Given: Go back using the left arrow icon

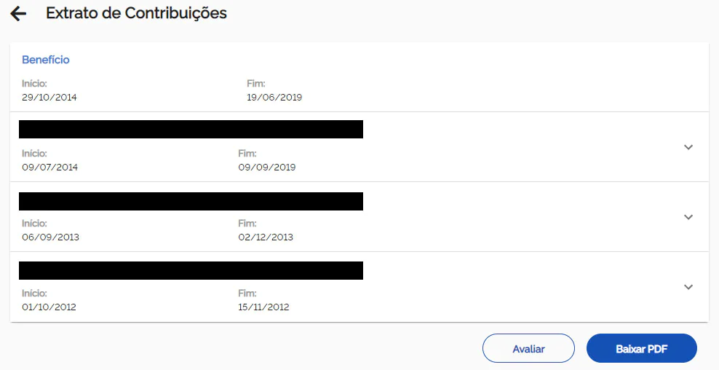Looking at the screenshot, I should (18, 14).
